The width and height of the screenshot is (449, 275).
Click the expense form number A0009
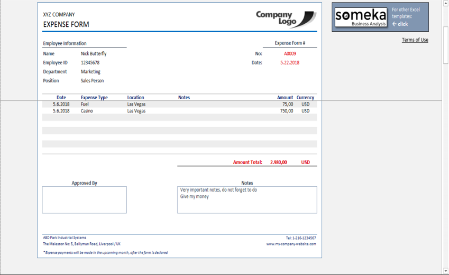[x=290, y=54]
